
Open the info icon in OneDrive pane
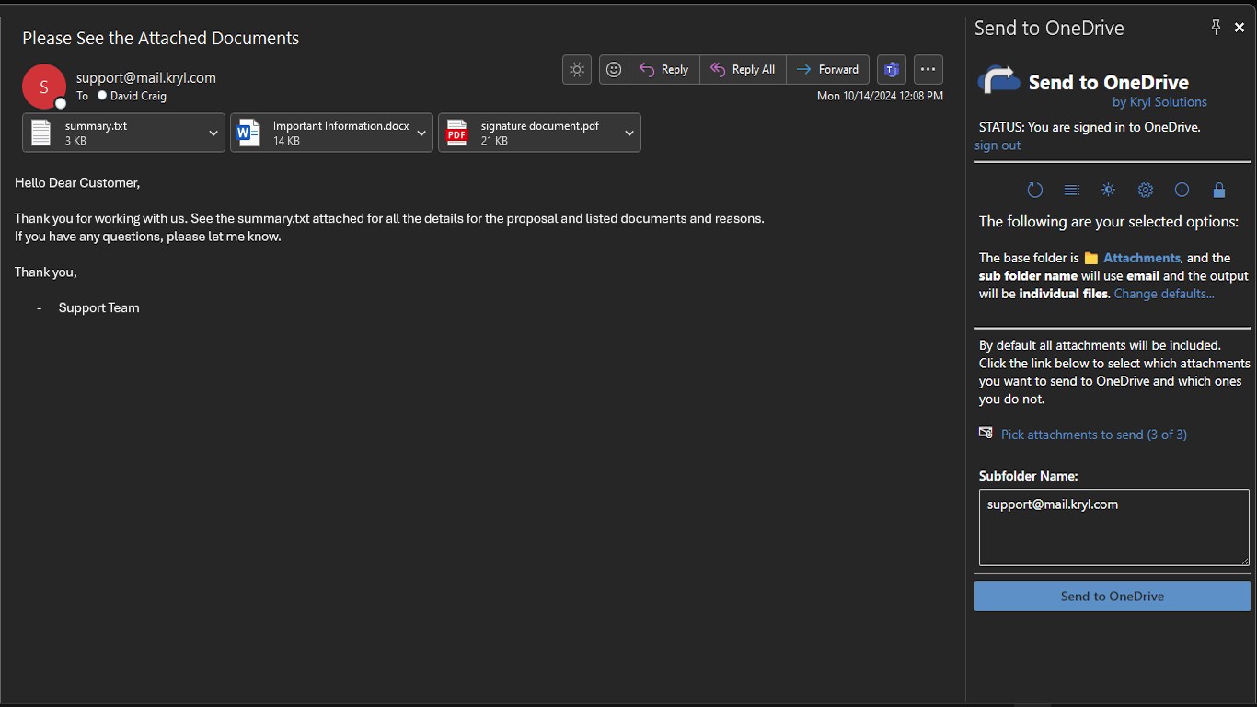pos(1182,191)
